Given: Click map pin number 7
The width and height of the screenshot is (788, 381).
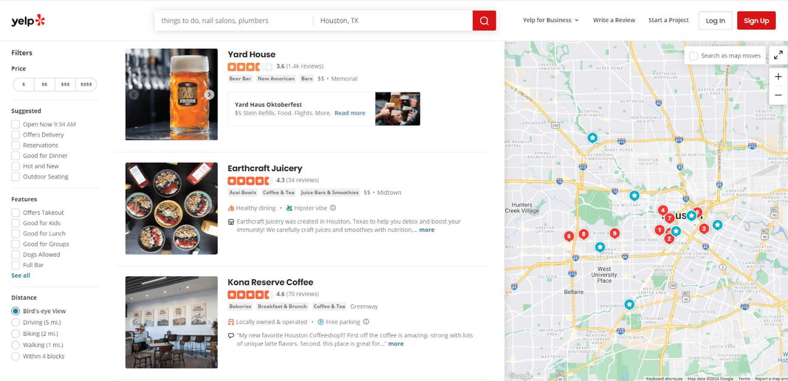Looking at the screenshot, I should (x=670, y=218).
